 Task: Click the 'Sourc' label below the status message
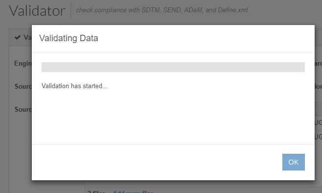23,109
